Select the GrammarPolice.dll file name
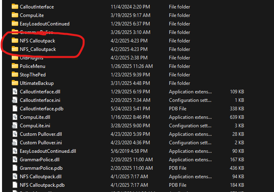Image resolution: width=274 pixels, height=192 pixels. click(x=40, y=159)
